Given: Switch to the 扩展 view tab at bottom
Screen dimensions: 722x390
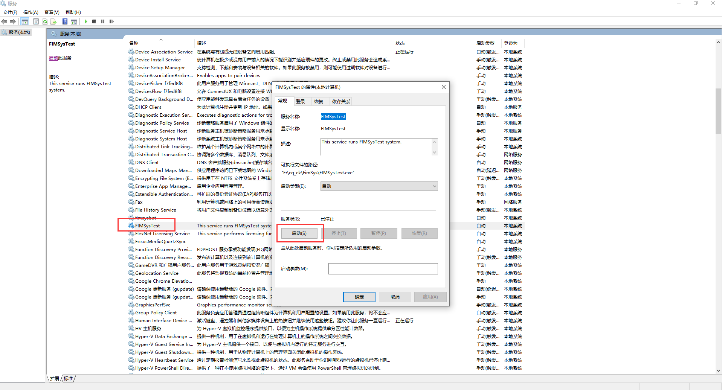Looking at the screenshot, I should click(54, 379).
